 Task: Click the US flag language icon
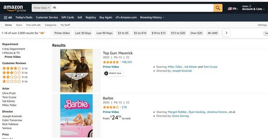[230, 8]
